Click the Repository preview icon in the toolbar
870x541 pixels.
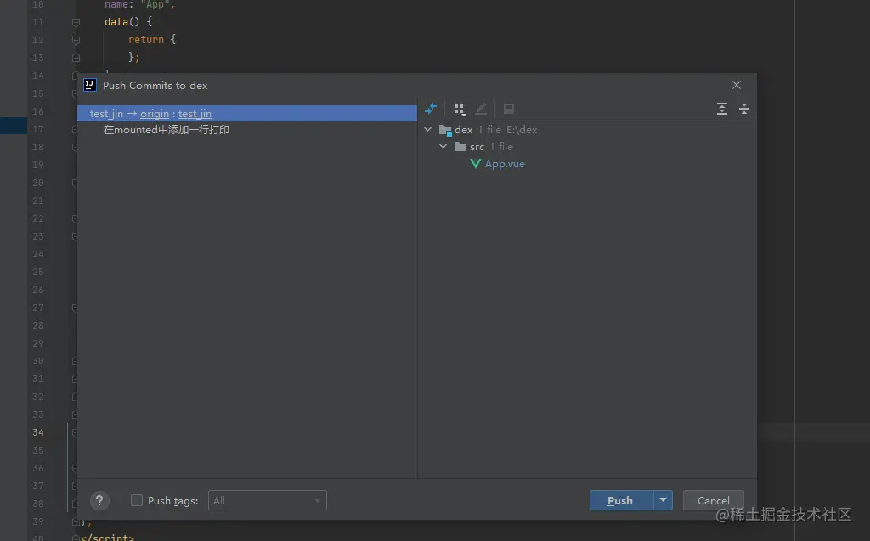pyautogui.click(x=509, y=109)
